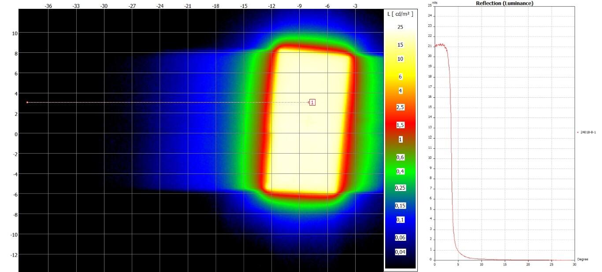The width and height of the screenshot is (602, 272).
Task: Select the 25 value on the color scale
Action: (400, 27)
